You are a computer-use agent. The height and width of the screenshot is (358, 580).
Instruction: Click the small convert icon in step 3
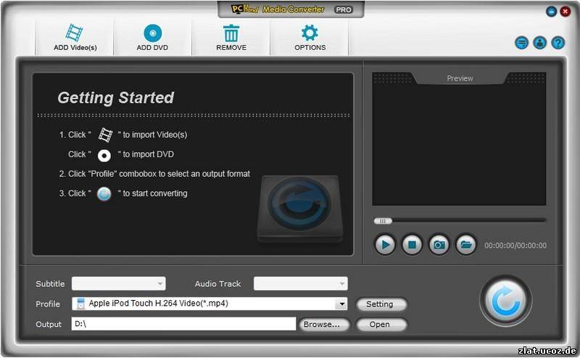tap(104, 193)
